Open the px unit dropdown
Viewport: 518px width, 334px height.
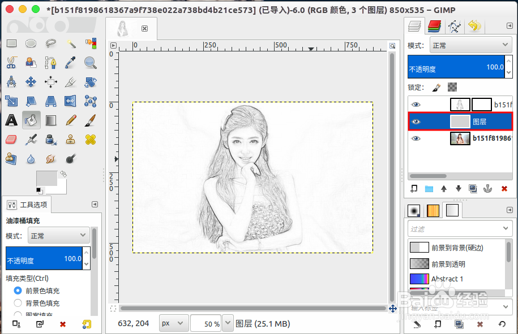(x=174, y=323)
